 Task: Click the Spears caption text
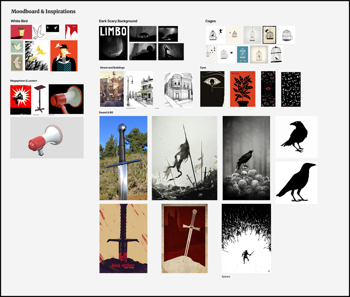pos(226,276)
